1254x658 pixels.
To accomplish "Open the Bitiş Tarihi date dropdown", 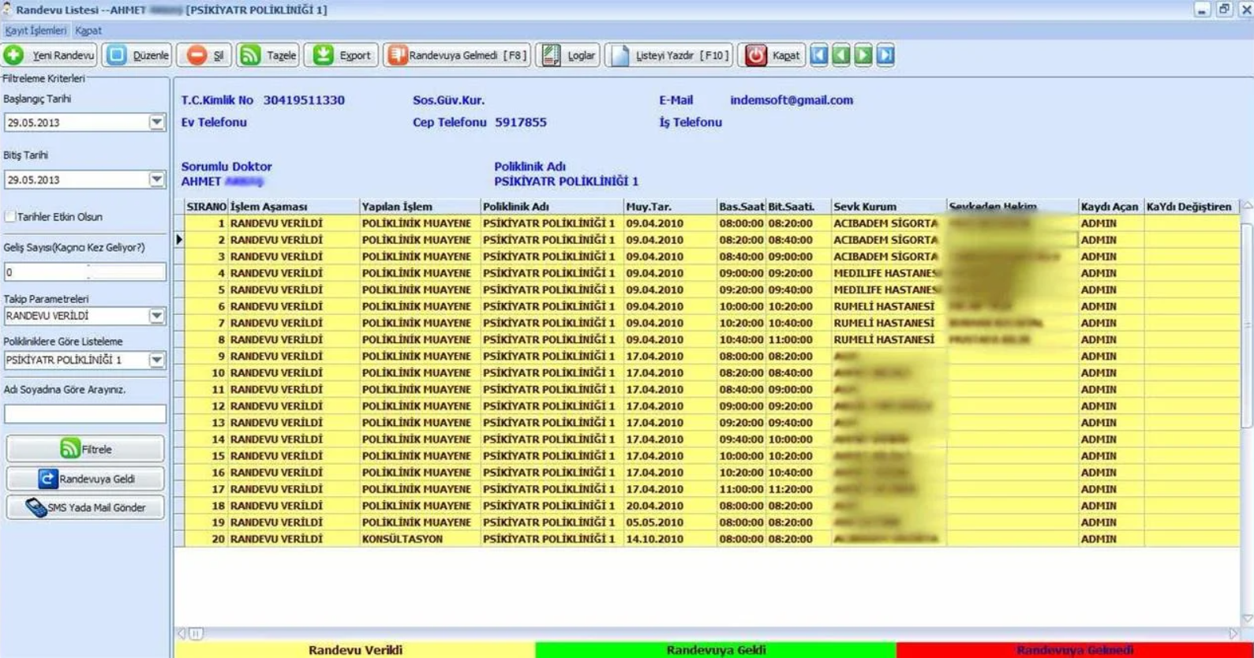I will pos(156,180).
